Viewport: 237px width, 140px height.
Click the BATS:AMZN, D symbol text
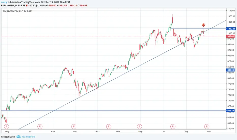9,6
